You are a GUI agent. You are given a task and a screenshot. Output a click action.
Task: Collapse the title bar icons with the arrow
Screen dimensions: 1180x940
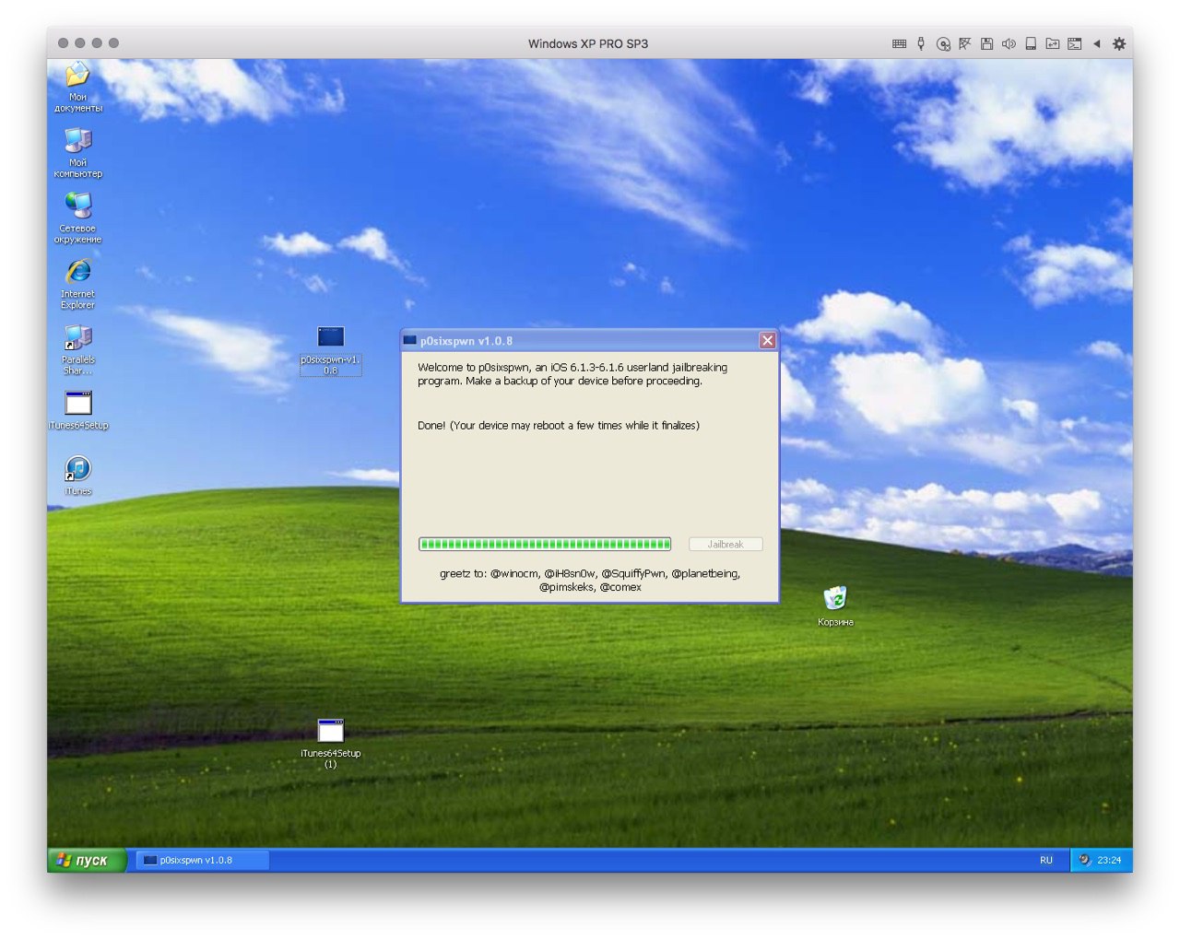coord(1096,43)
